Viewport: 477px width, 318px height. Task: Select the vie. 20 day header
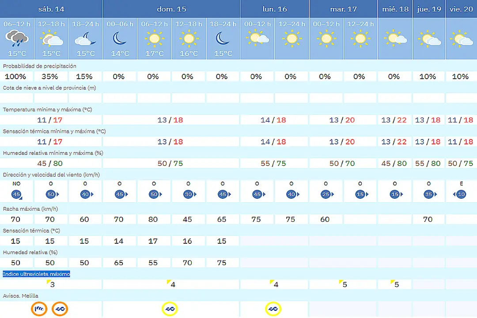coord(461,9)
